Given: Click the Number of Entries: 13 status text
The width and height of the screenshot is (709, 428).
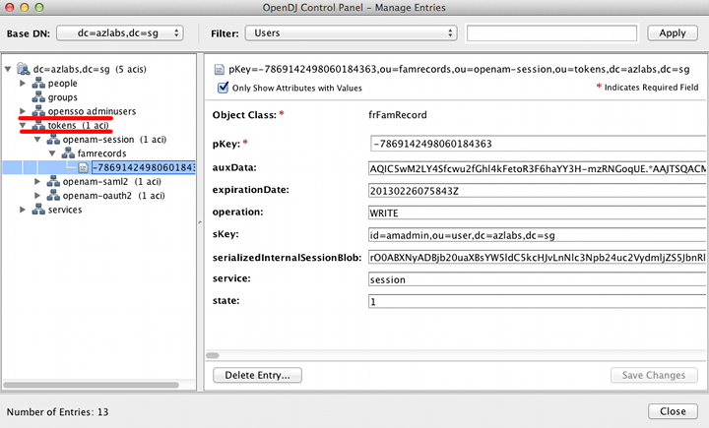Looking at the screenshot, I should pyautogui.click(x=57, y=411).
